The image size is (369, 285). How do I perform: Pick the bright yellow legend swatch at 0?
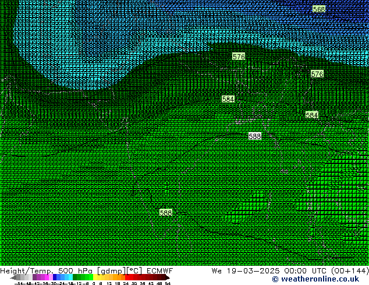coord(95,277)
